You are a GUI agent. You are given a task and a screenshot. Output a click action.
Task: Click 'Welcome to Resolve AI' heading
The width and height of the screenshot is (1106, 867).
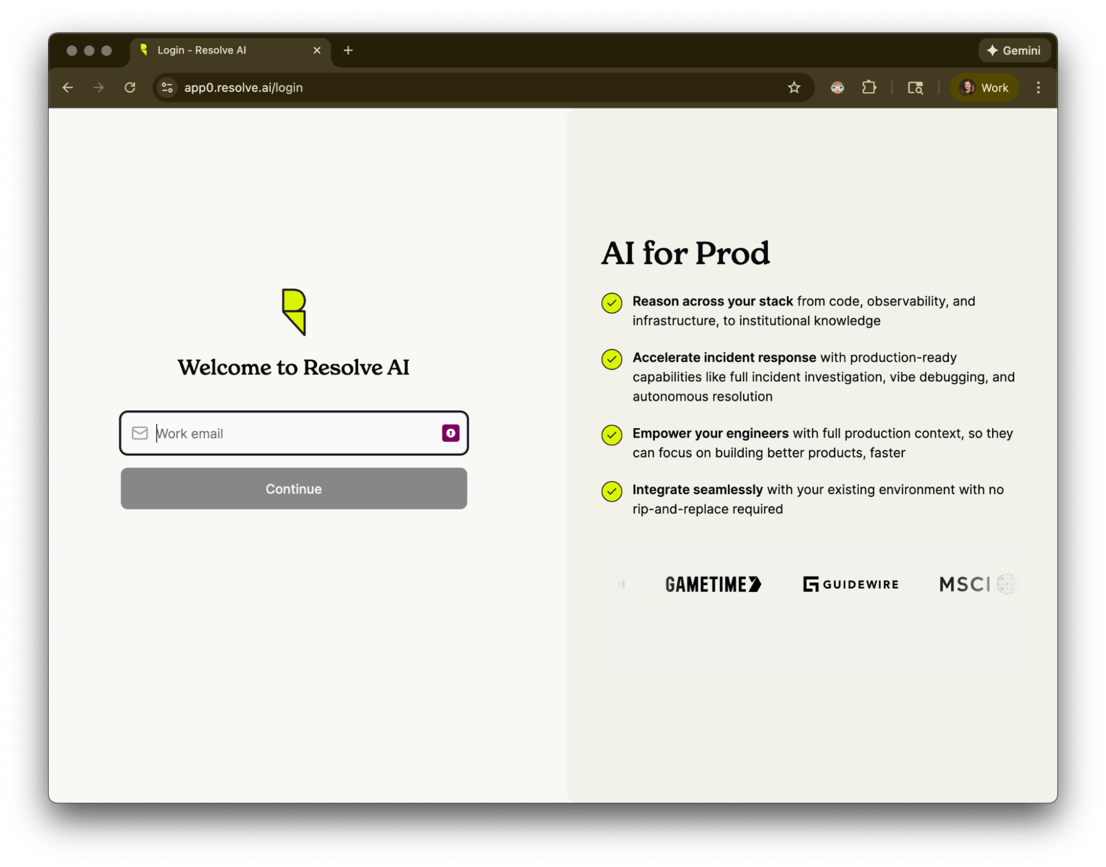pyautogui.click(x=294, y=367)
